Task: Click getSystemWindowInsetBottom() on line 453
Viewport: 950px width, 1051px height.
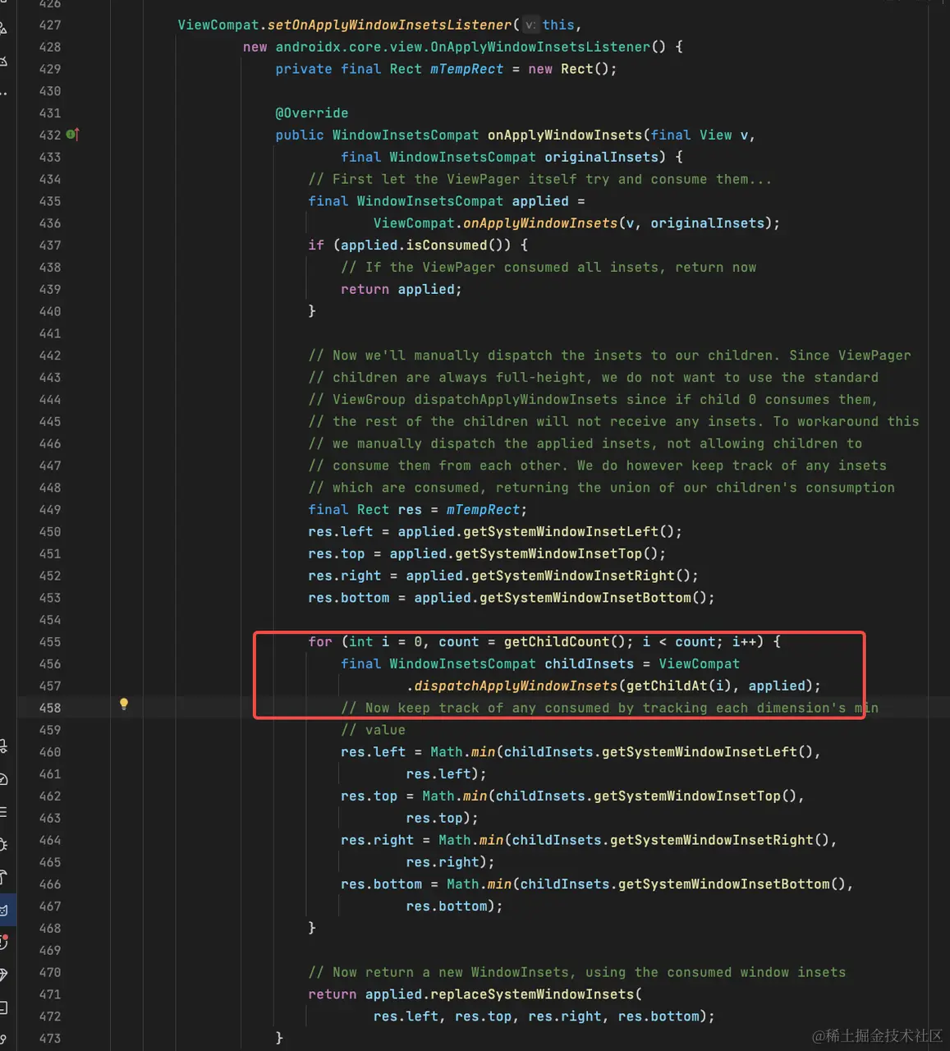Action: (x=594, y=598)
